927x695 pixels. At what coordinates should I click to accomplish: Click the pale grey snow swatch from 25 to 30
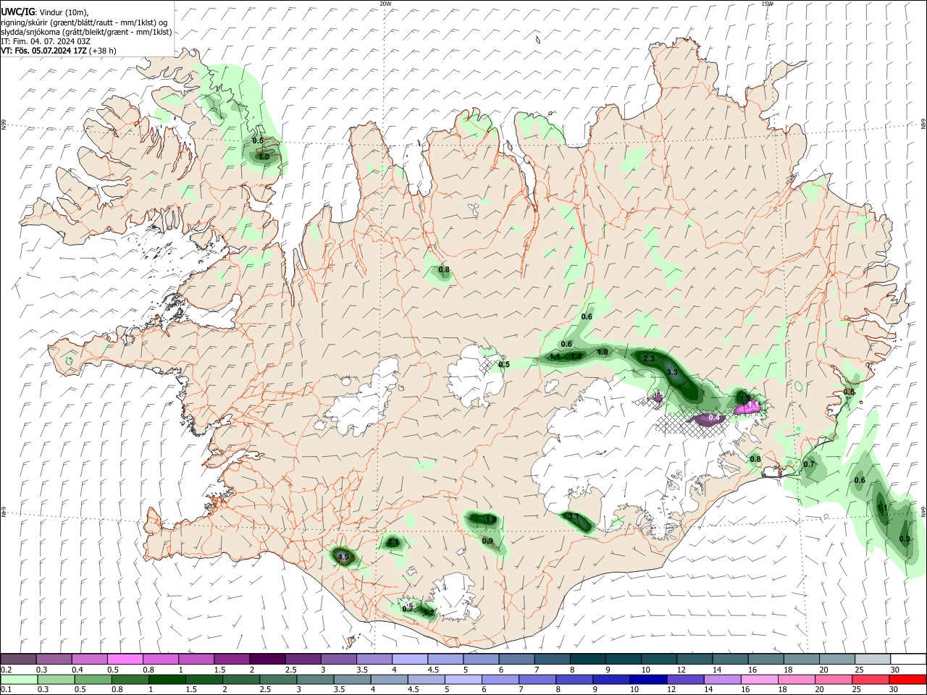(873, 659)
